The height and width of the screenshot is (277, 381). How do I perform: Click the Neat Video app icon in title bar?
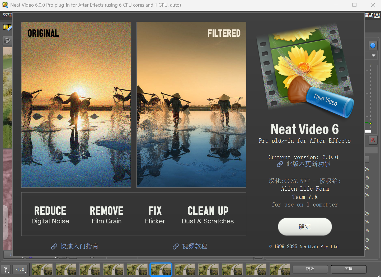(5, 5)
